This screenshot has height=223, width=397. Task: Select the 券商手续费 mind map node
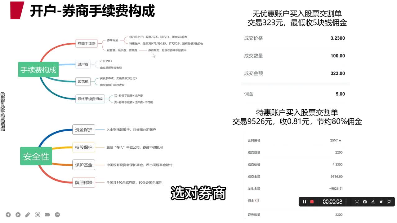click(87, 44)
